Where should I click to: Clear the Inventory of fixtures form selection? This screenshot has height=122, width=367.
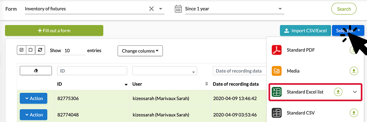151,9
